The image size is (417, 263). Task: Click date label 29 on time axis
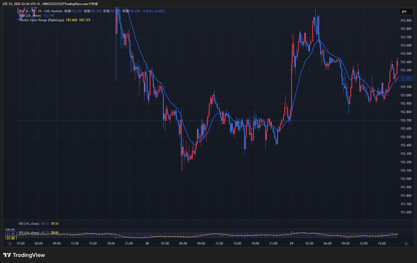[x=291, y=243]
